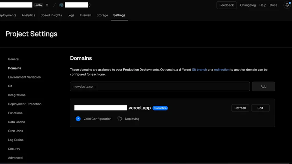Click the Edit button for the vercel.app domain

pyautogui.click(x=260, y=108)
